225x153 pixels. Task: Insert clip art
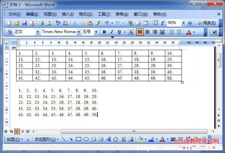(x=123, y=139)
